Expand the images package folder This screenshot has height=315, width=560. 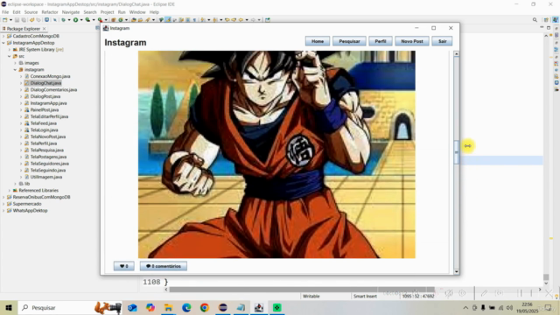tap(16, 63)
